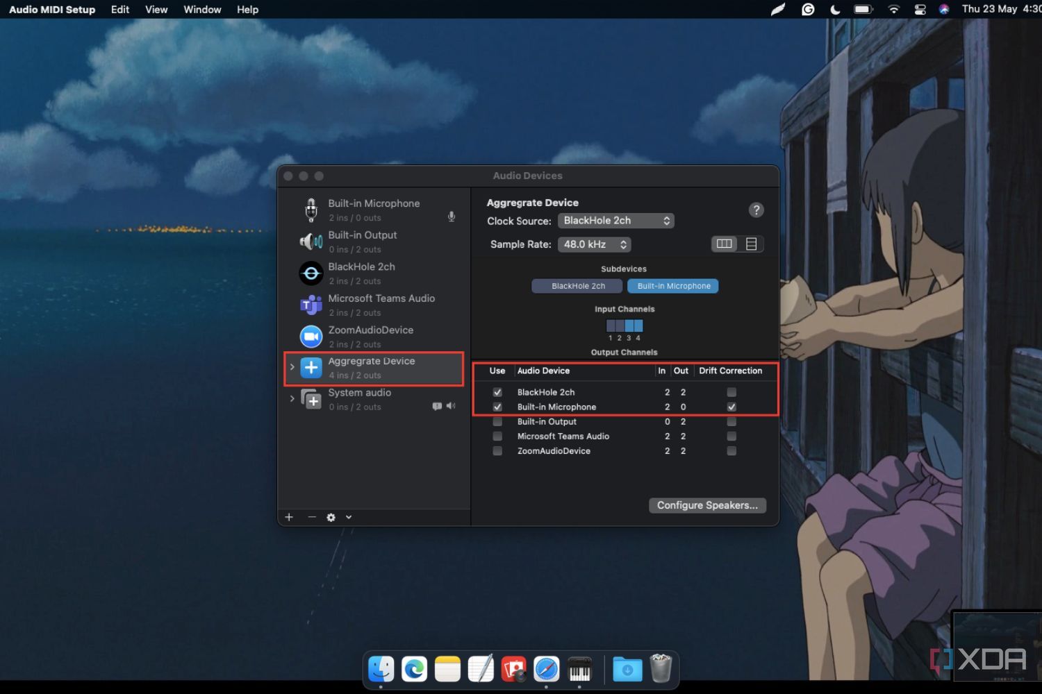Open the chevron menu beside the gear
Viewport: 1042px width, 694px height.
tap(349, 517)
